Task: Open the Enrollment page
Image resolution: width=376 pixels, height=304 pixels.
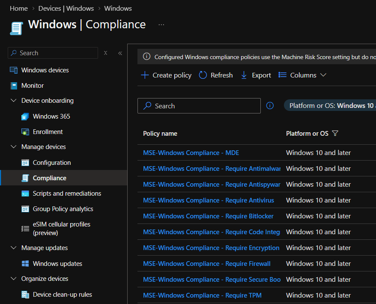Action: (x=24, y=131)
